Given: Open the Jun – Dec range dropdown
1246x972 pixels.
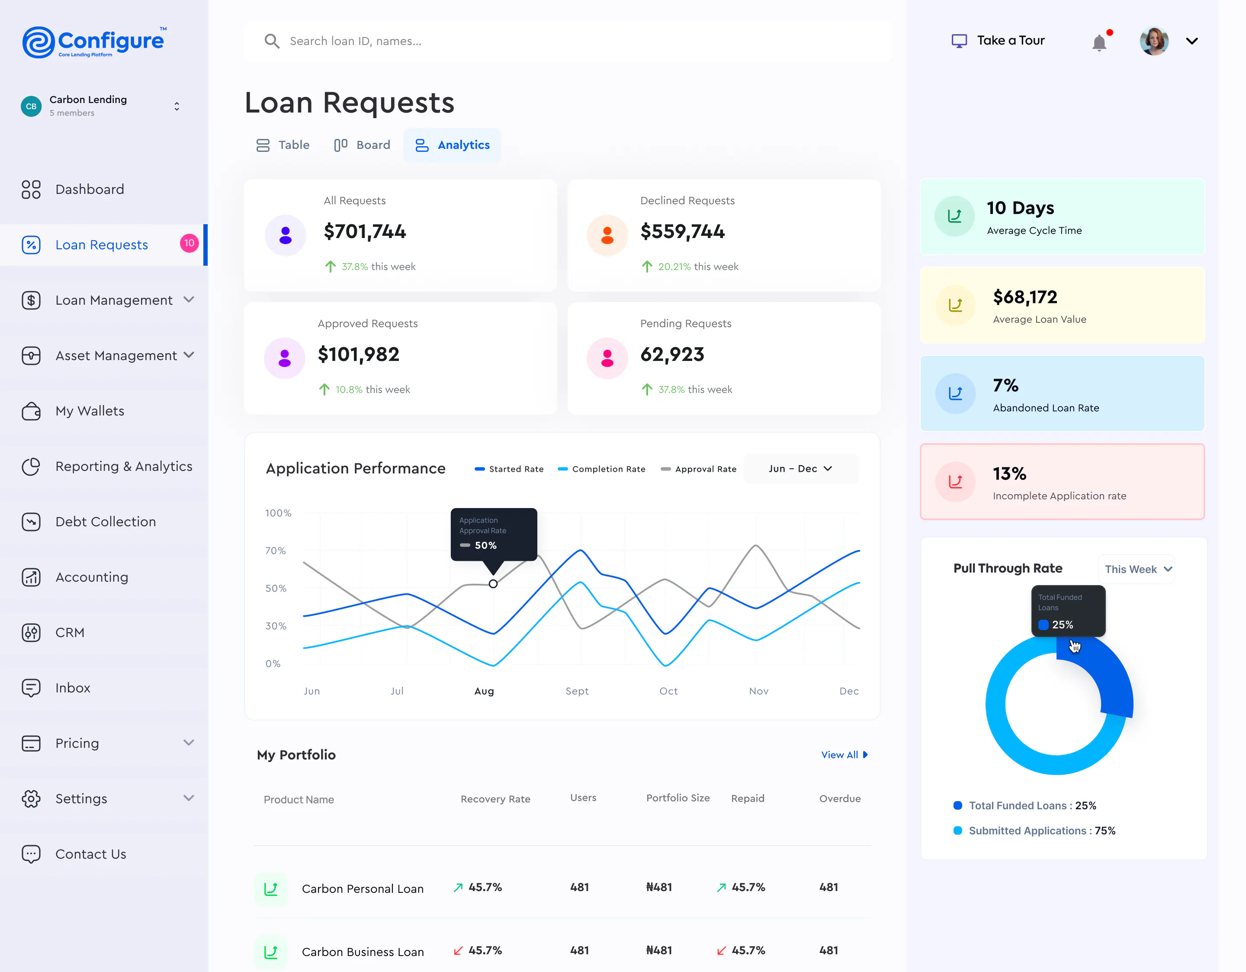Looking at the screenshot, I should tap(801, 469).
